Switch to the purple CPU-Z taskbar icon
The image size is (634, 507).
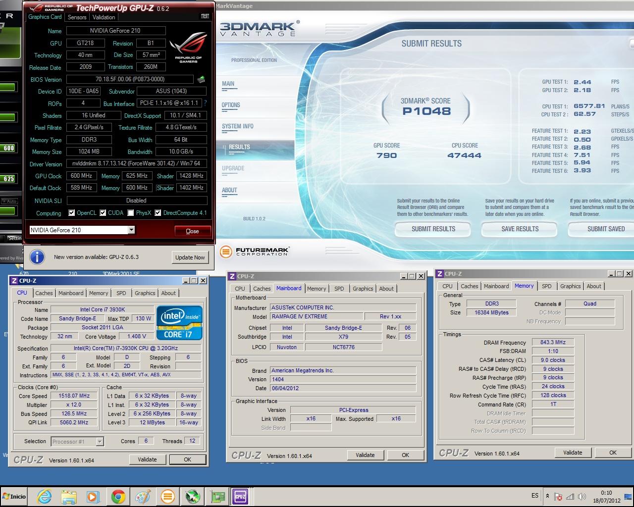coord(241,496)
